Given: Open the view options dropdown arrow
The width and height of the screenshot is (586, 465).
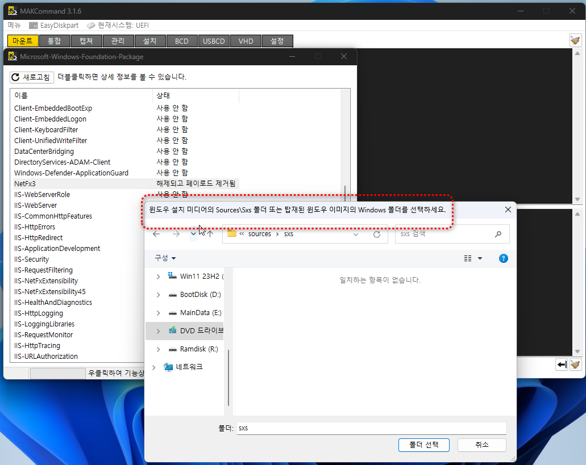Looking at the screenshot, I should point(480,258).
